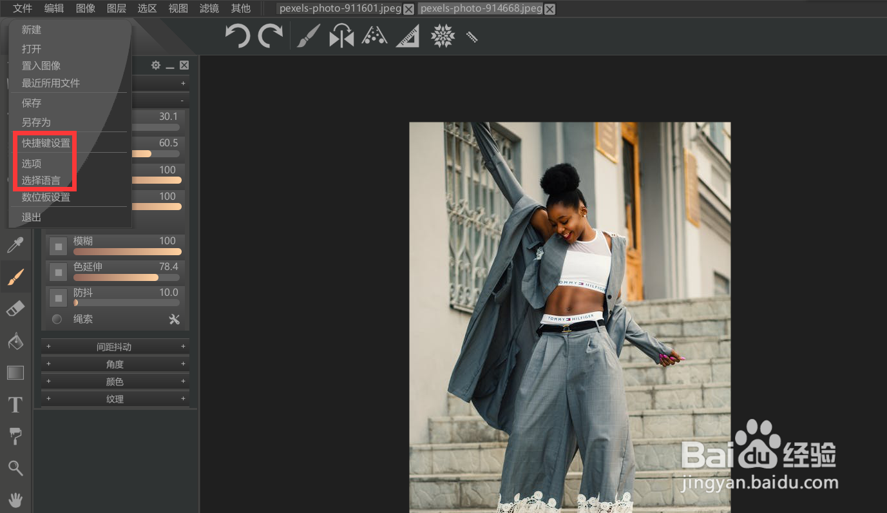887x513 pixels.
Task: Select the Eraser tool
Action: pos(15,309)
